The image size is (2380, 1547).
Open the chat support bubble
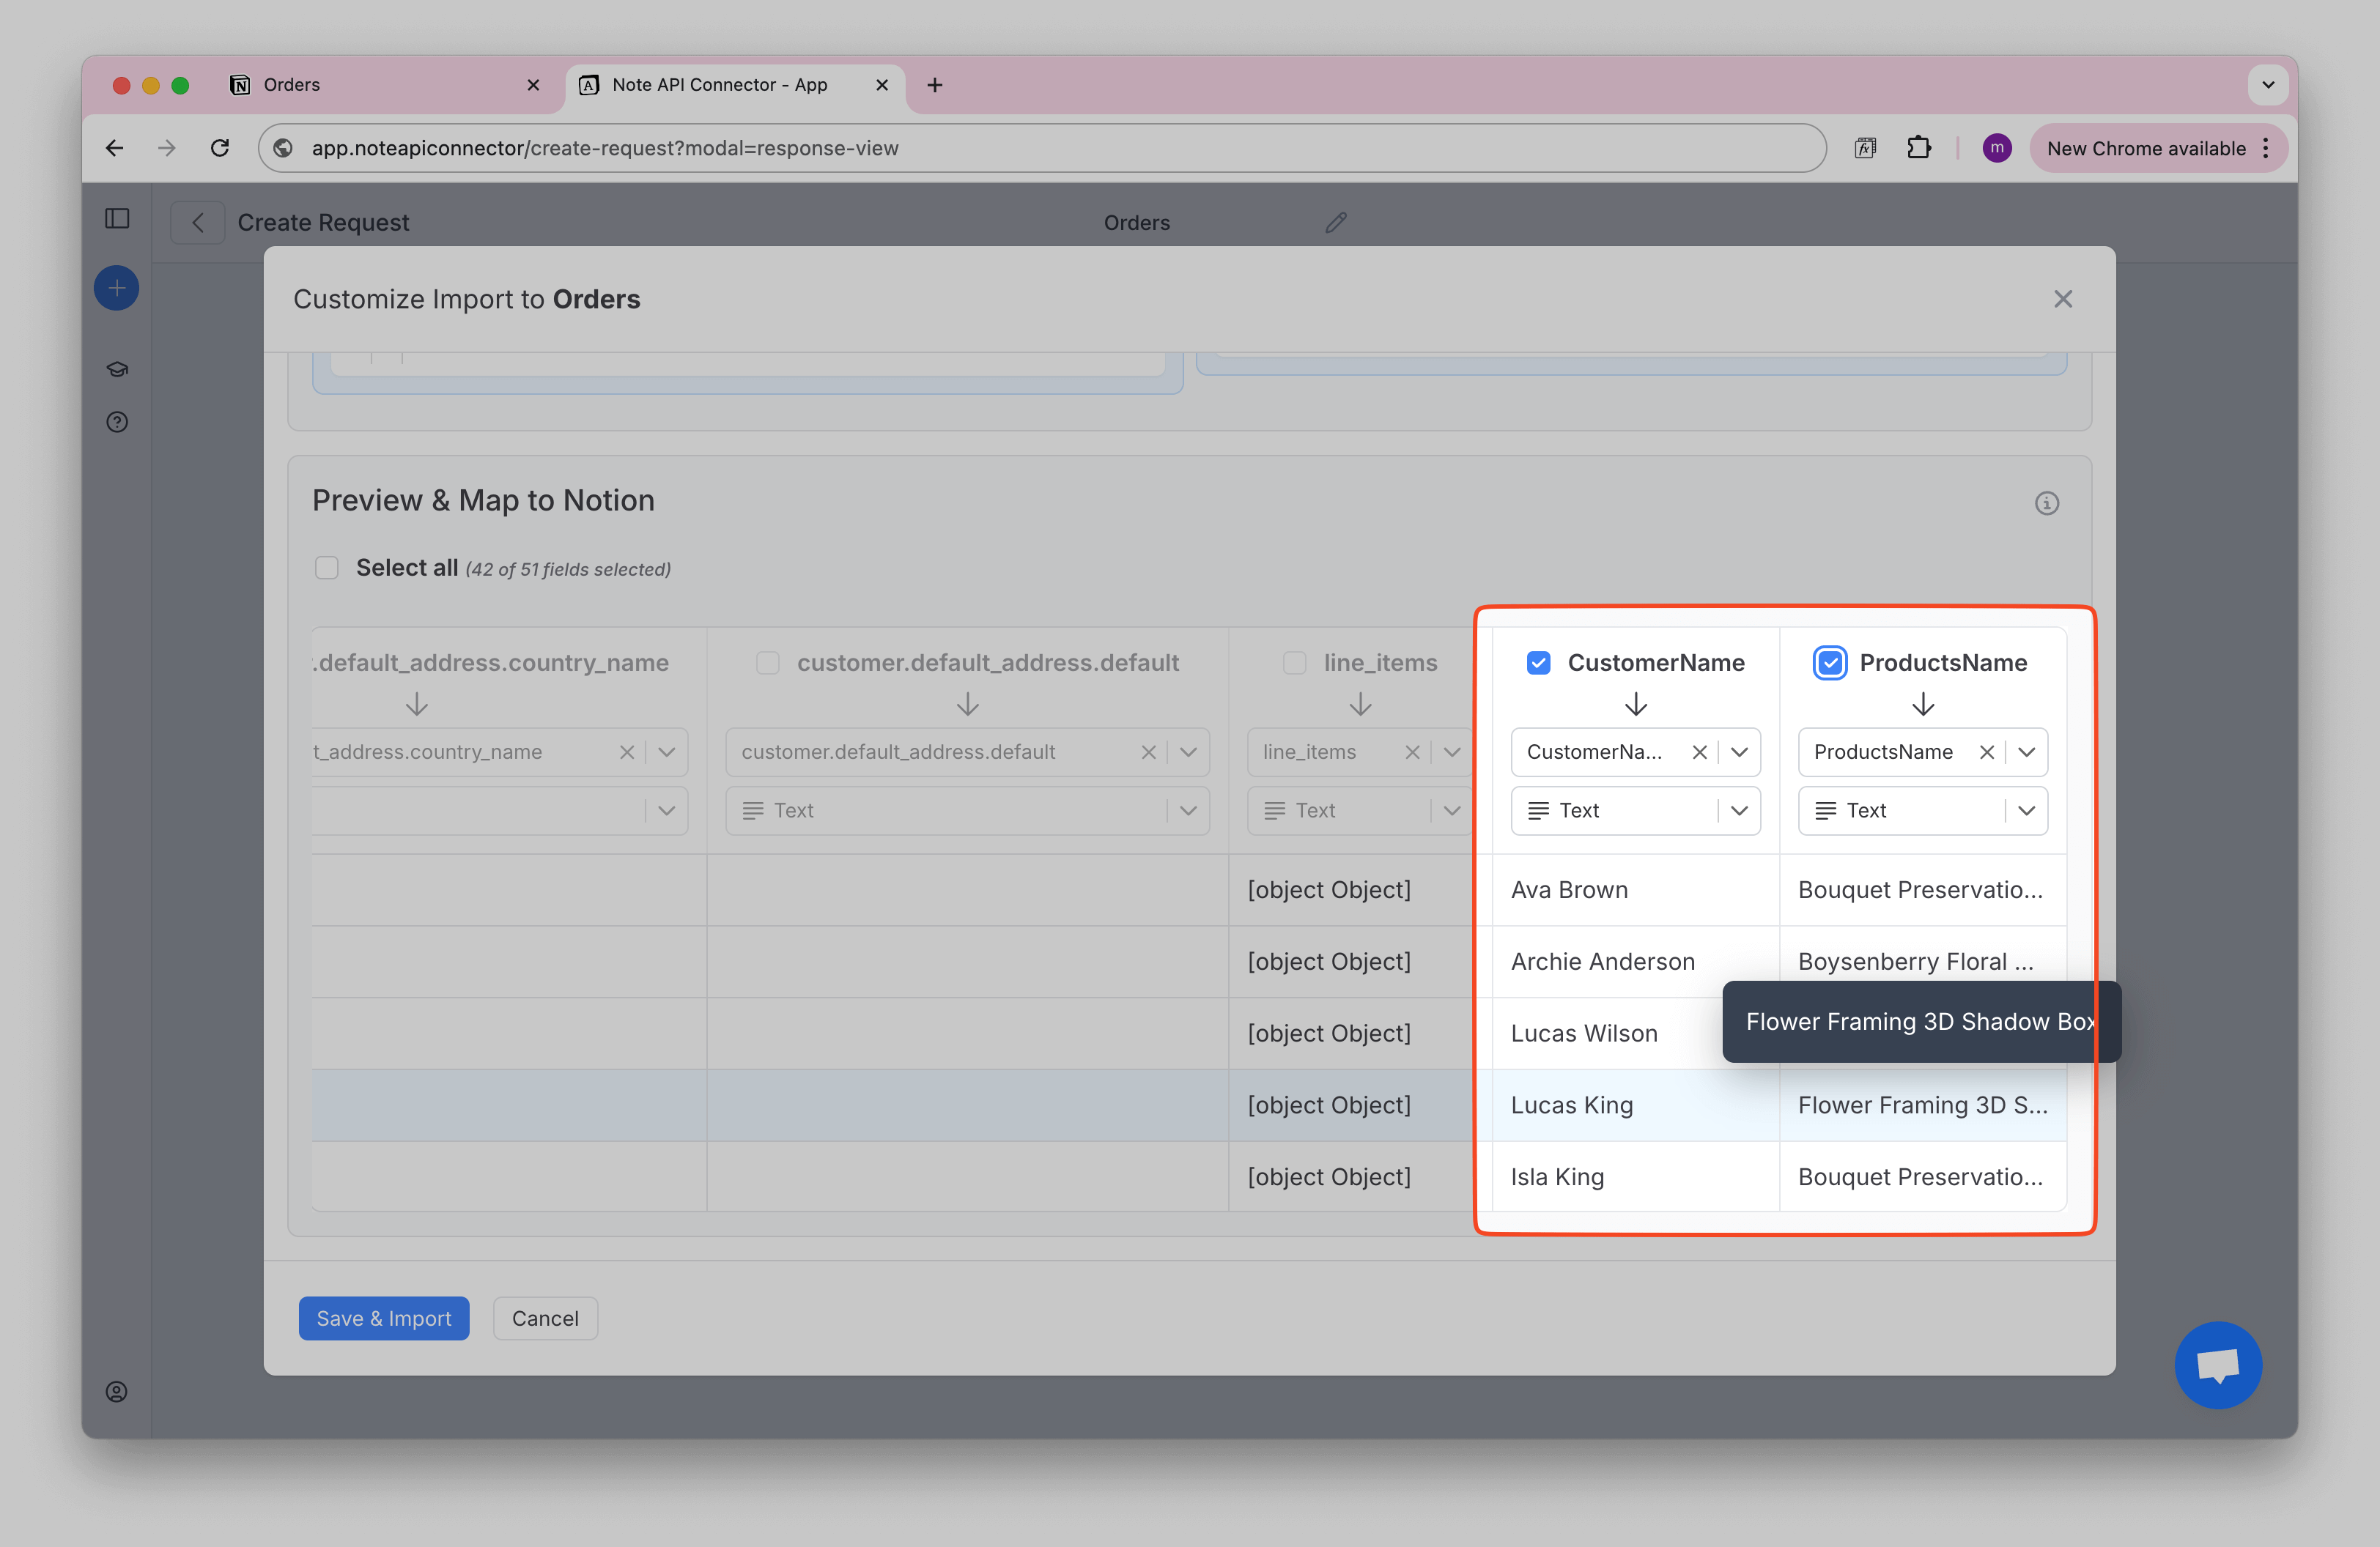coord(2217,1364)
